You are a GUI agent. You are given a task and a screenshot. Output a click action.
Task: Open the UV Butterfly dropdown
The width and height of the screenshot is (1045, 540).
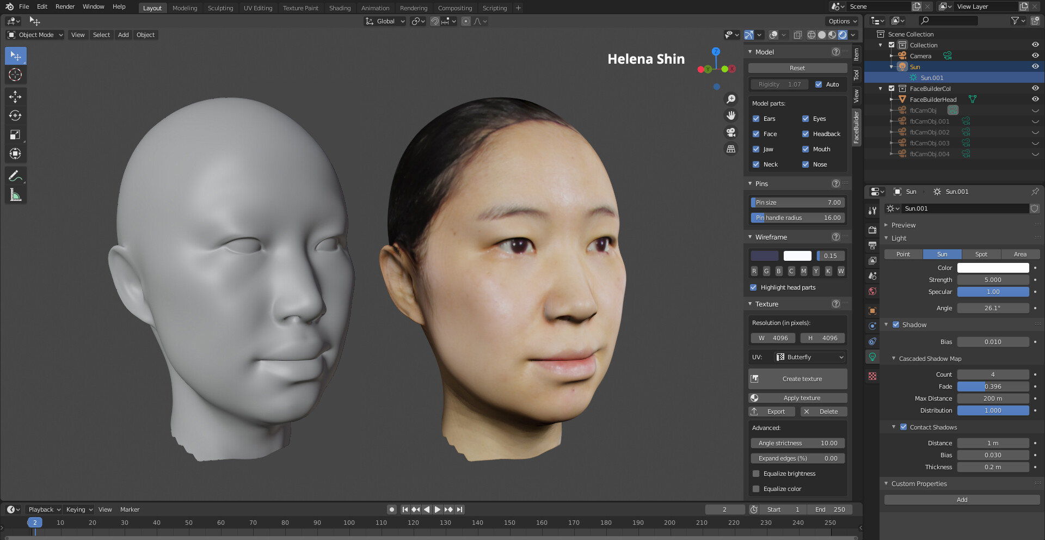(x=810, y=357)
